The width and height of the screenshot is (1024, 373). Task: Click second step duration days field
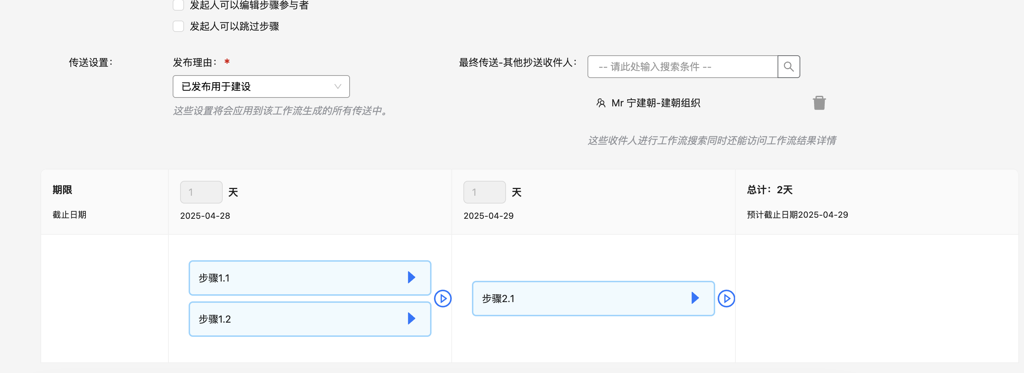click(484, 193)
